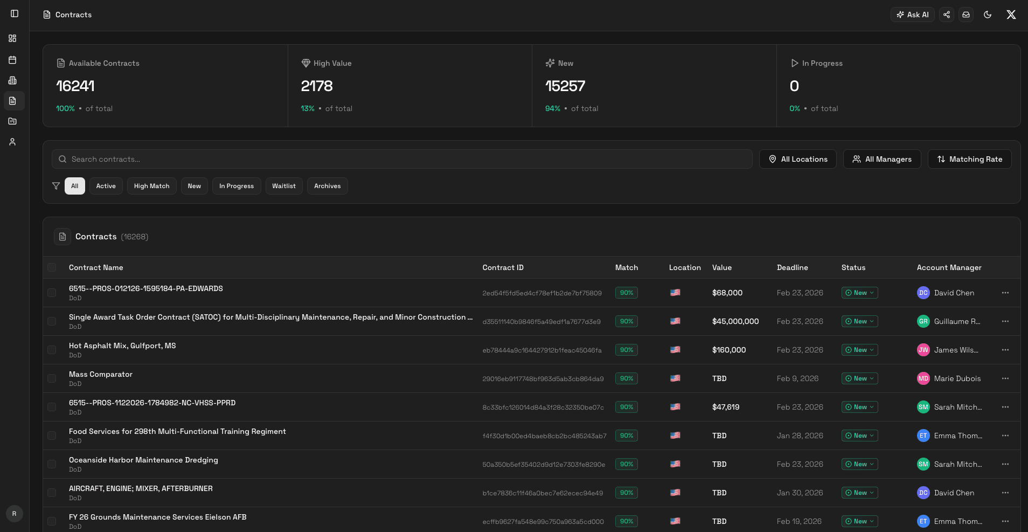Toggle the sidebar collapse icon
This screenshot has height=532, width=1028.
point(14,13)
